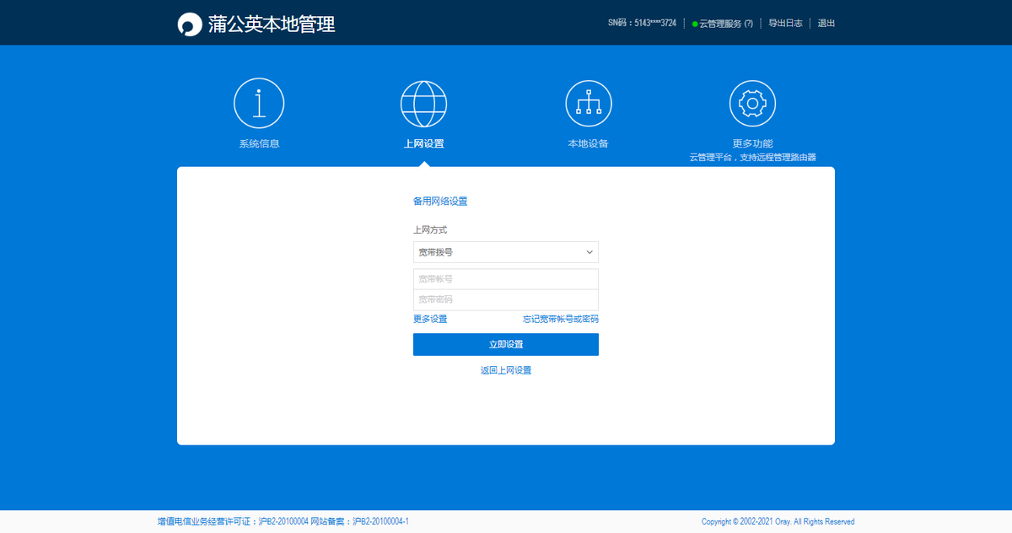1012x533 pixels.
Task: Click the 上网方式 label
Action: [x=430, y=229]
